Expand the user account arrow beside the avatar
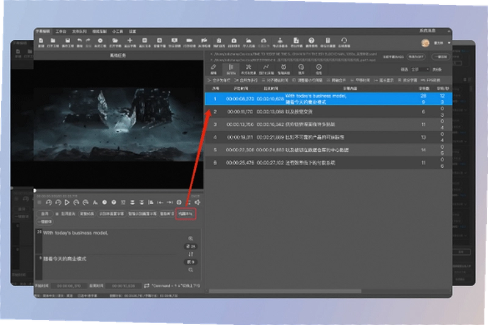 449,43
